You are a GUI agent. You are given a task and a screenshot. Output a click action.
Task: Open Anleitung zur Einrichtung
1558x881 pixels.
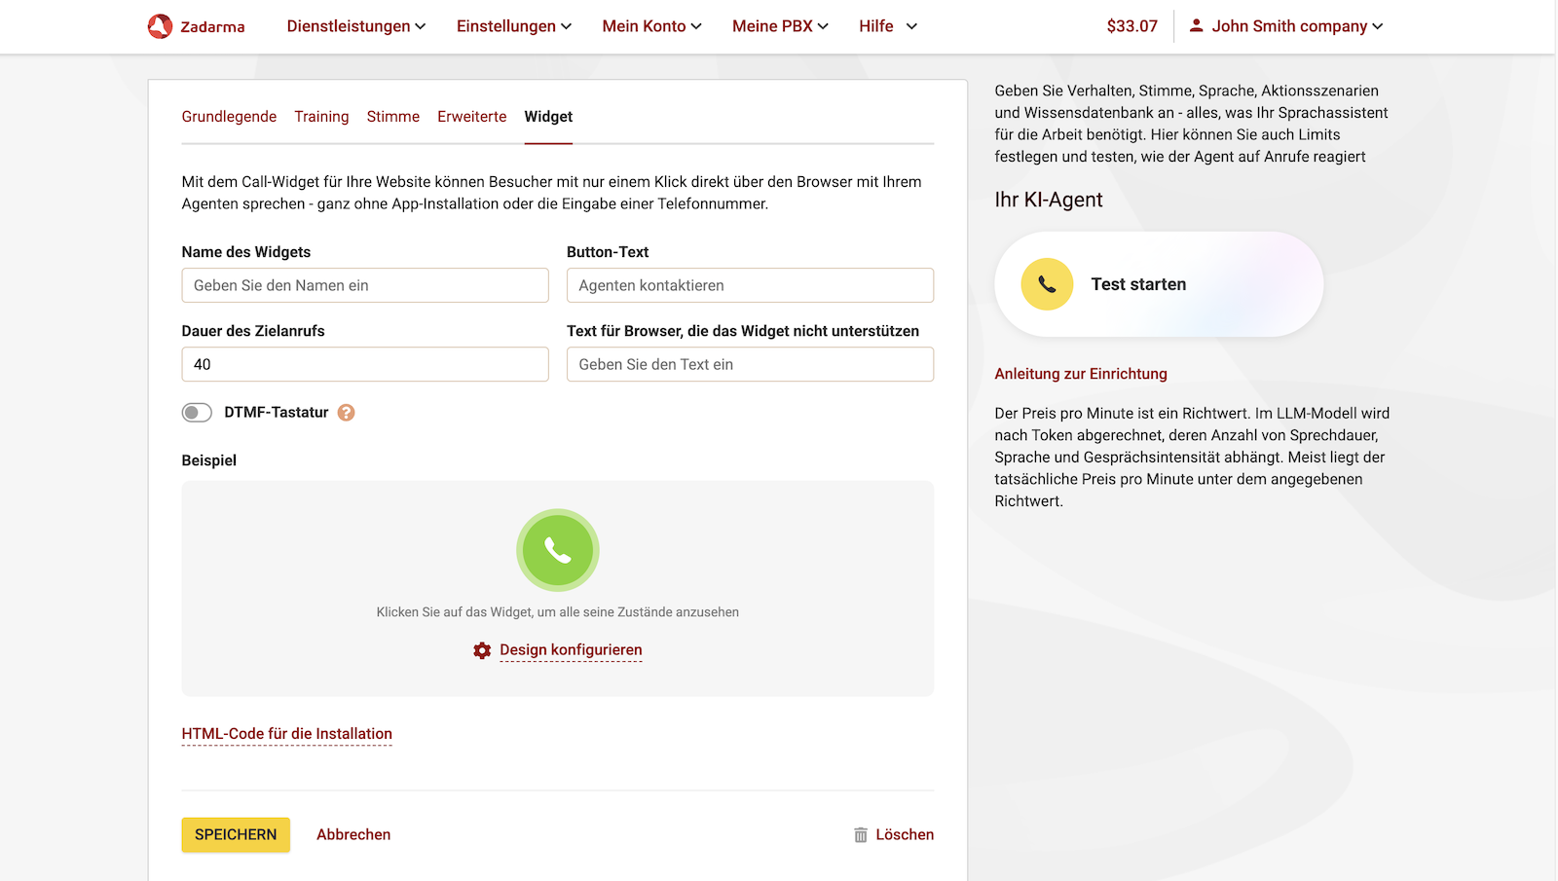tap(1081, 373)
